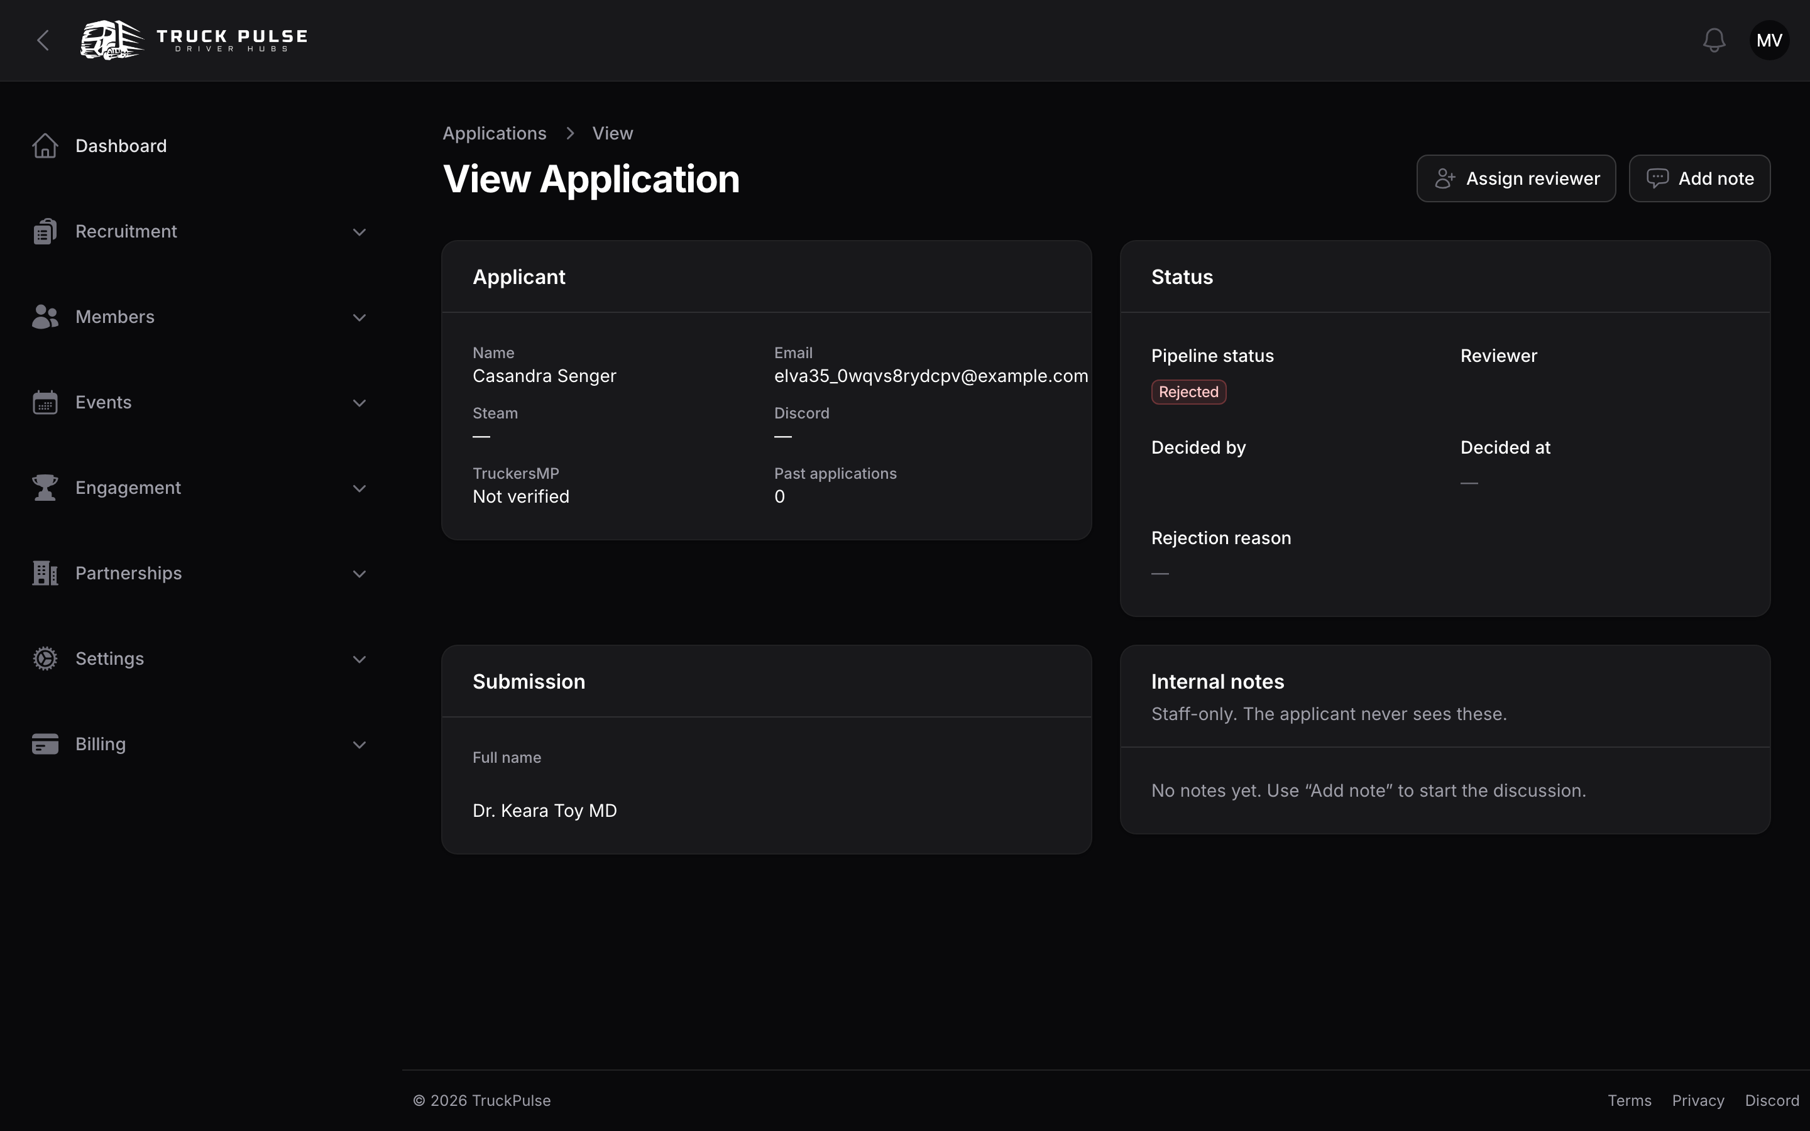
Task: Open the Members sidebar menu
Action: 200,317
